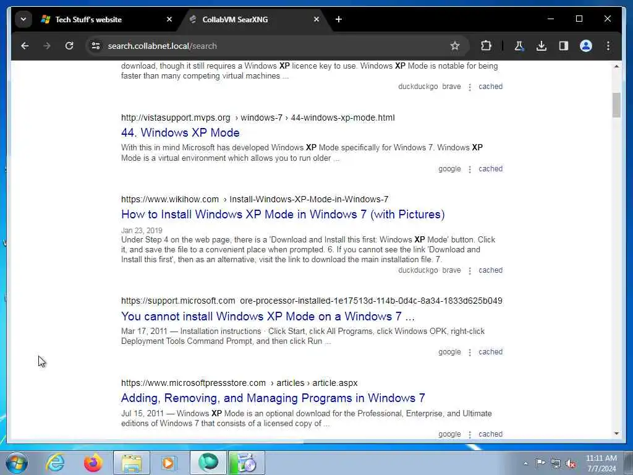The width and height of the screenshot is (633, 475).
Task: Open Windows Explorer folder taskbar icon
Action: click(132, 463)
